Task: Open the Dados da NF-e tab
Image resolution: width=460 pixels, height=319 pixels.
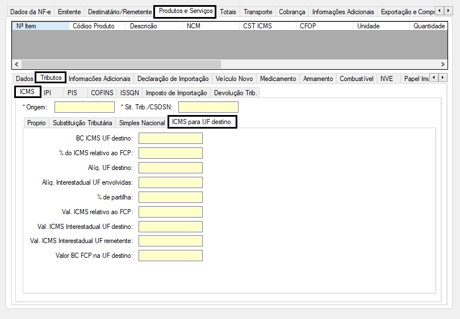Action: [31, 12]
